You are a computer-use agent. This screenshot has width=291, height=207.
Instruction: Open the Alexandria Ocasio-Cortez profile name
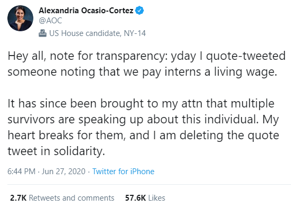(86, 11)
